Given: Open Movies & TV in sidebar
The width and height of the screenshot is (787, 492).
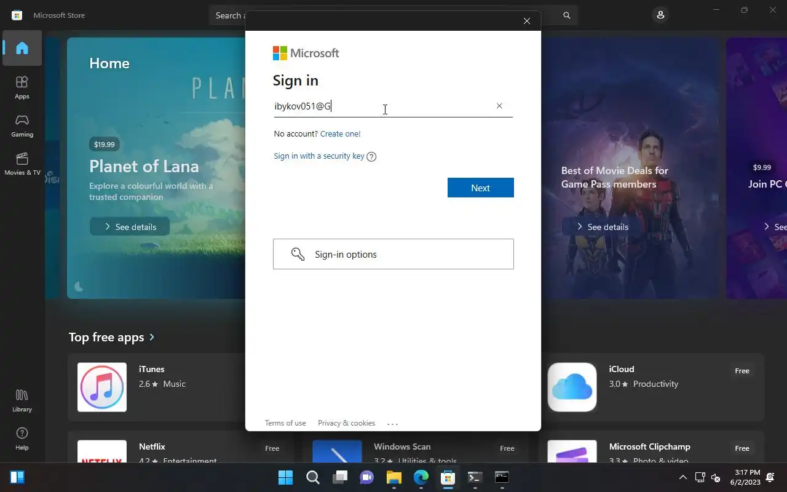Looking at the screenshot, I should point(22,164).
